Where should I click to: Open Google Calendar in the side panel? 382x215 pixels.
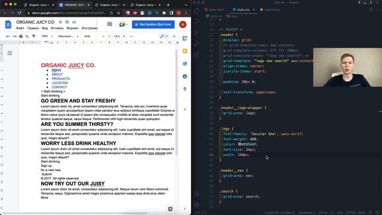point(184,38)
